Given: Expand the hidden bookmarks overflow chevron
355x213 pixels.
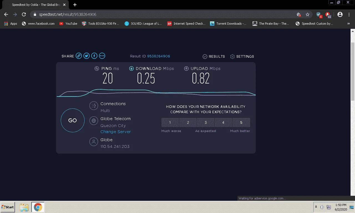Looking at the screenshot, I should point(349,24).
